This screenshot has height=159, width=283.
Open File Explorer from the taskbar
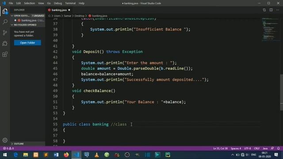coord(26,155)
